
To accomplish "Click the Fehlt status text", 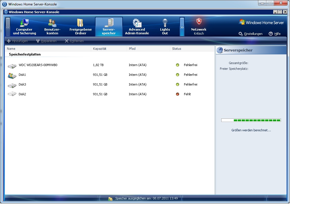I will click(x=187, y=94).
